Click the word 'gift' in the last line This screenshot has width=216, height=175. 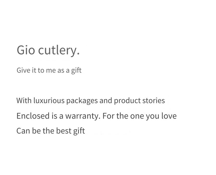79,131
